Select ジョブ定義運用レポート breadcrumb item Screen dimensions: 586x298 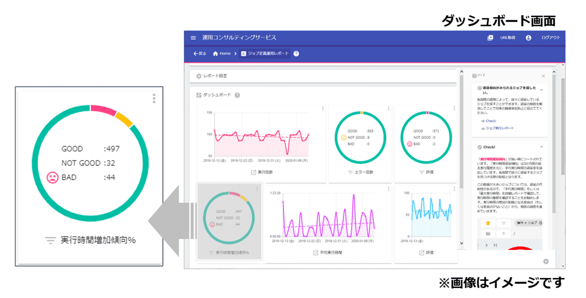(x=265, y=54)
